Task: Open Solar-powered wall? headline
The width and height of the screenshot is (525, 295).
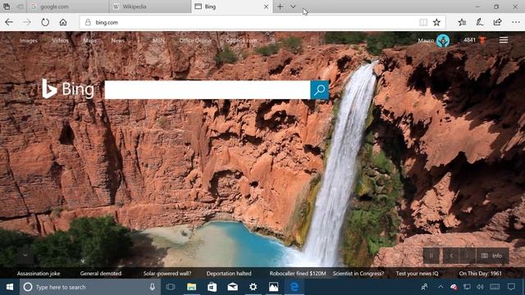Action: tap(167, 274)
